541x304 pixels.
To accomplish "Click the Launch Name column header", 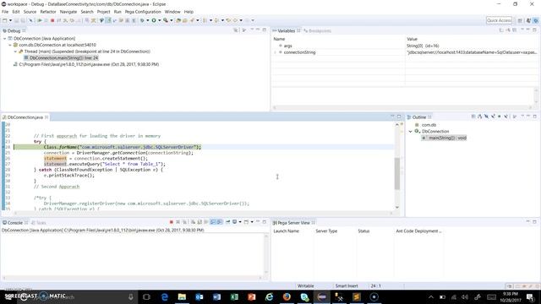I will point(286,231).
